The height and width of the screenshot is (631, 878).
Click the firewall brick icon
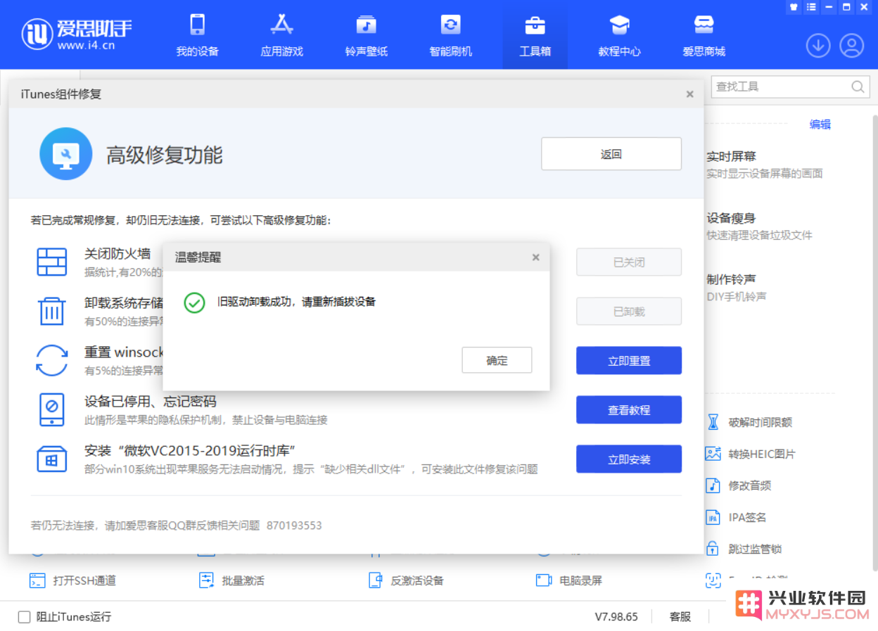click(x=51, y=262)
